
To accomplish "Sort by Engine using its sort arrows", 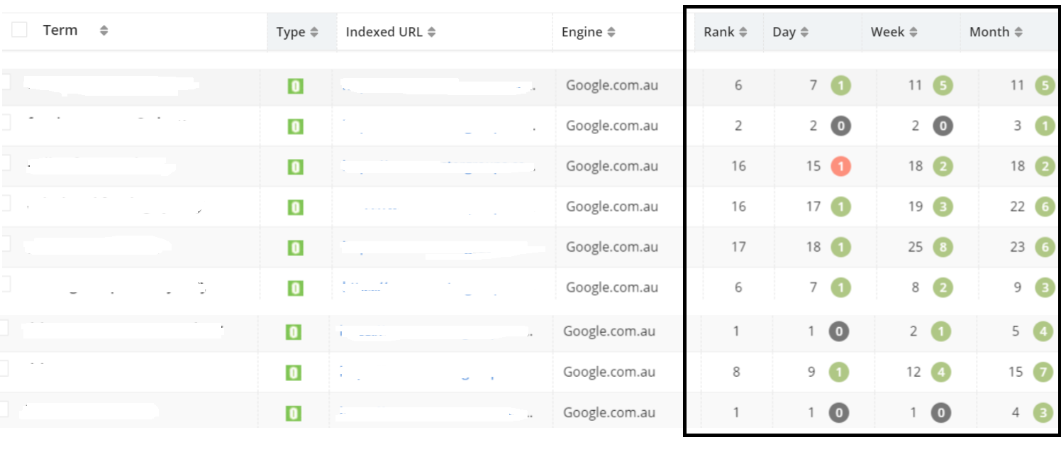I will [x=611, y=32].
